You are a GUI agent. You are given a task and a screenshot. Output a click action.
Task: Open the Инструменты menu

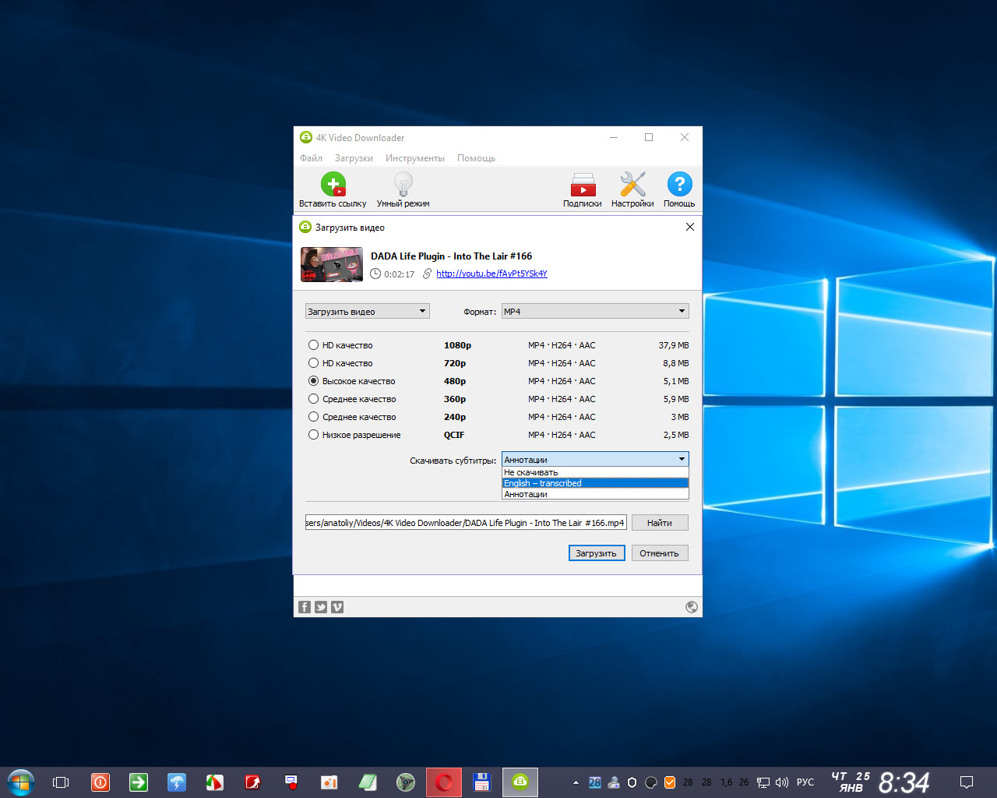[414, 158]
